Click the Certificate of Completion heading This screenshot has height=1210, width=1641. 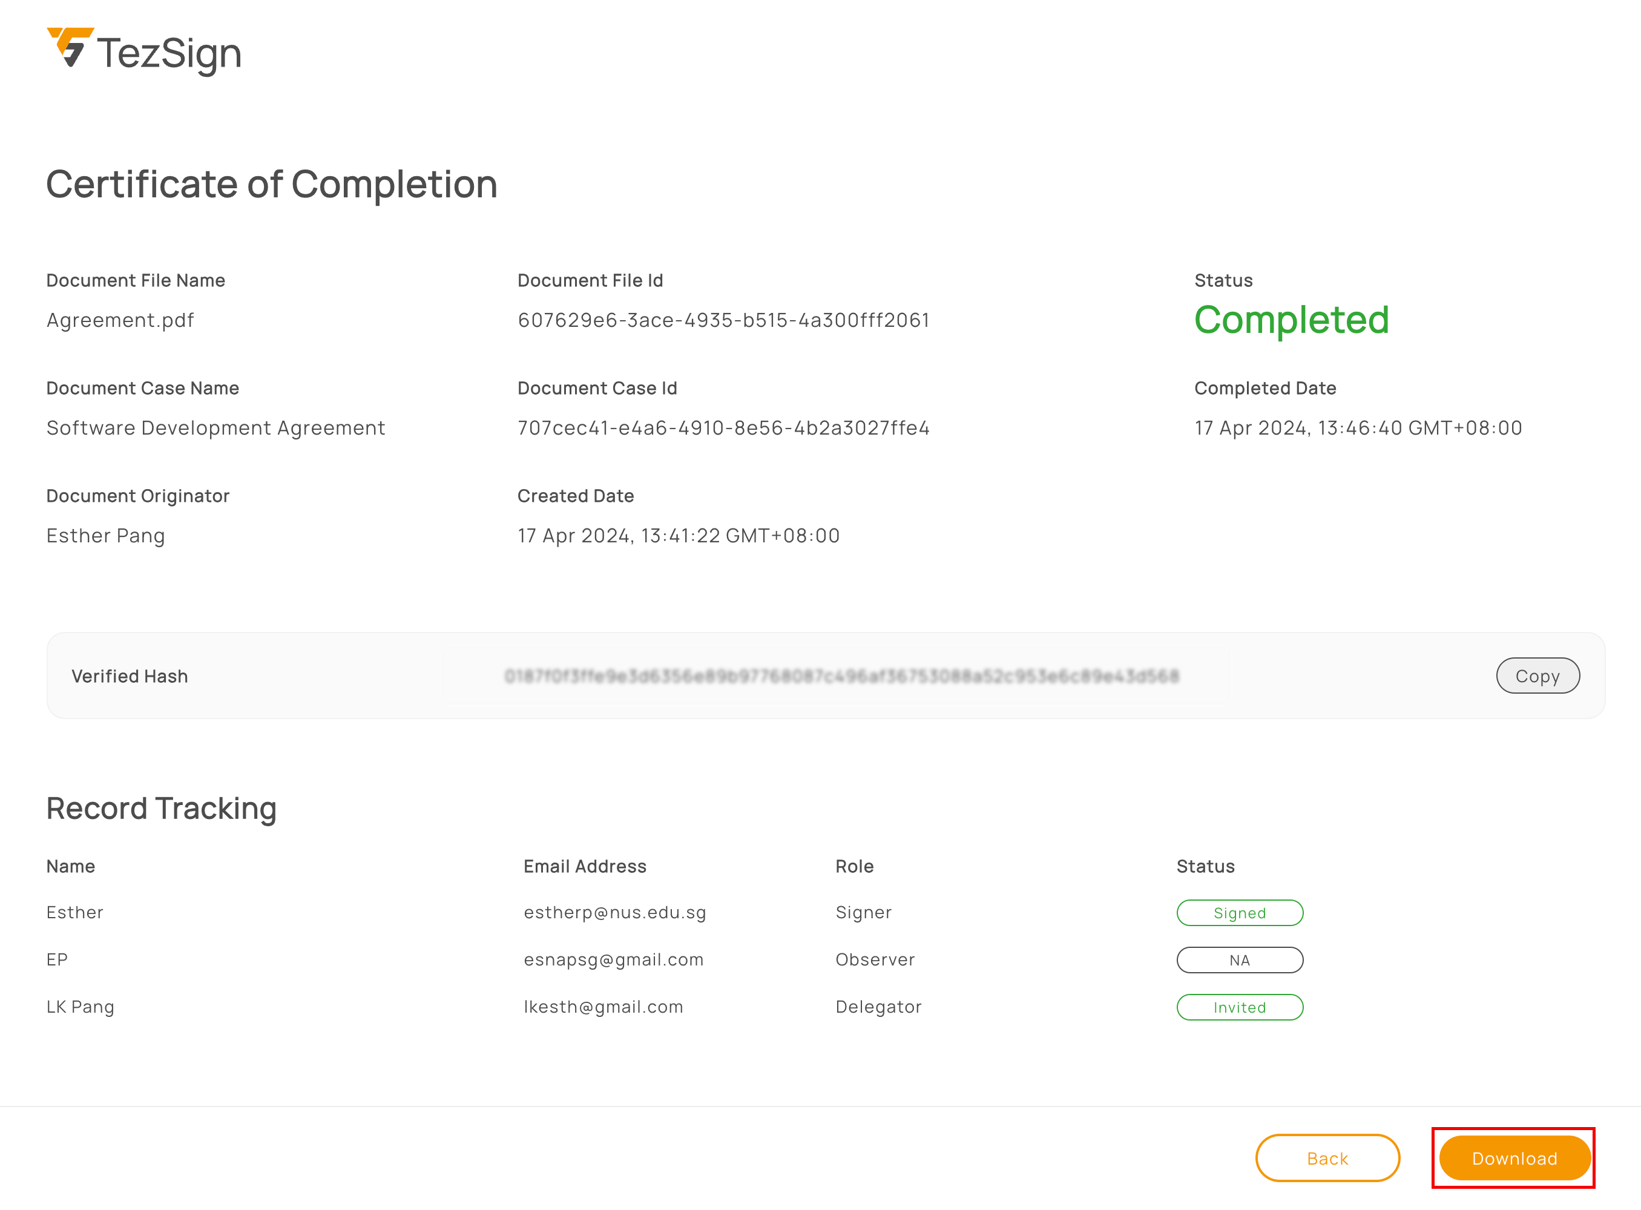(272, 184)
